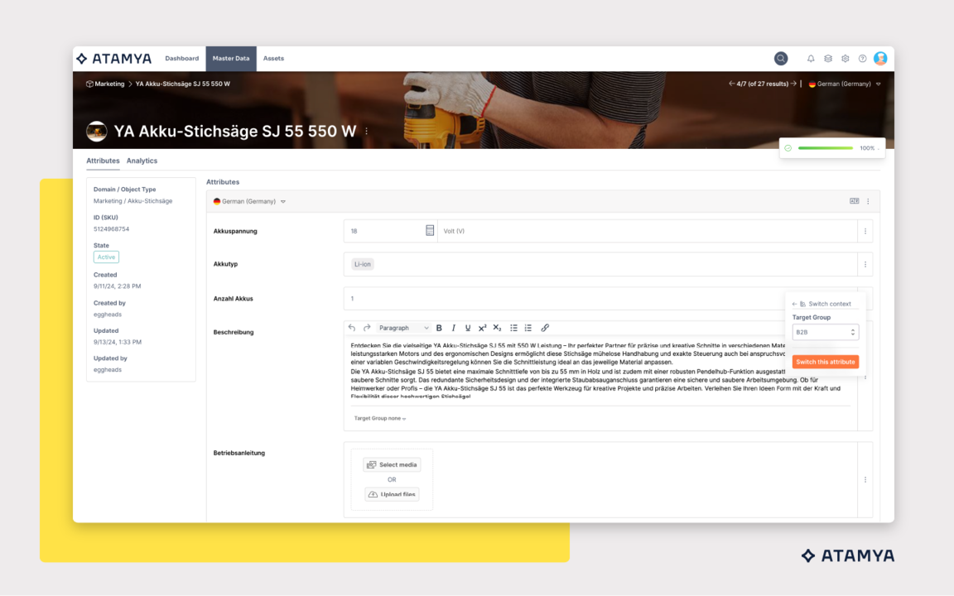Open Betriebsanleitung row options menu
Viewport: 954px width, 596px height.
click(865, 480)
